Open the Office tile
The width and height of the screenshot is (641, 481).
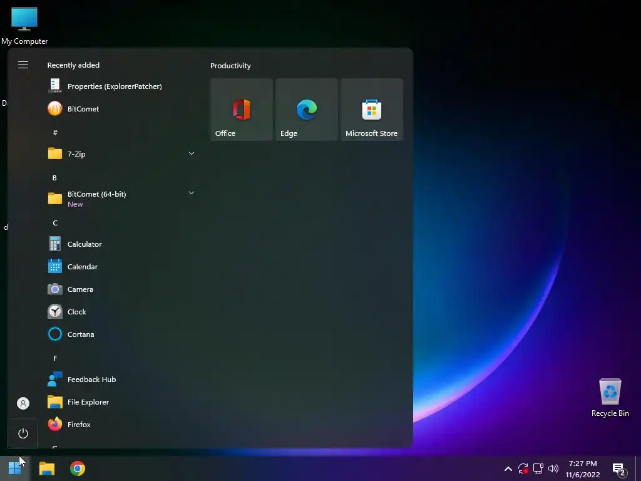tap(242, 110)
